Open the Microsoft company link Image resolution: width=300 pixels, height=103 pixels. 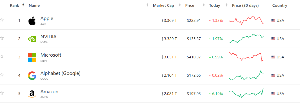click(x=51, y=55)
